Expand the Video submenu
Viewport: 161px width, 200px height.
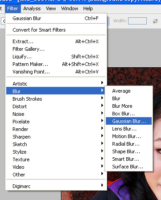pyautogui.click(x=56, y=167)
